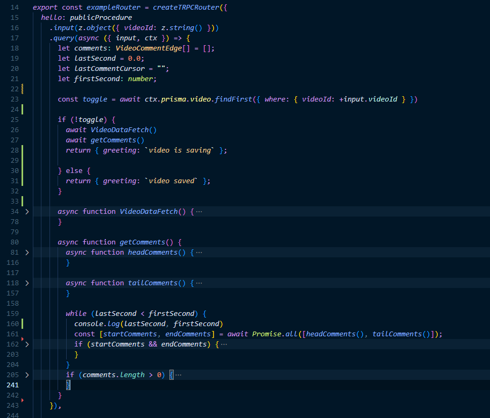Click the inline ellipsis on line 205
Image resolution: width=490 pixels, height=418 pixels.
click(x=180, y=374)
